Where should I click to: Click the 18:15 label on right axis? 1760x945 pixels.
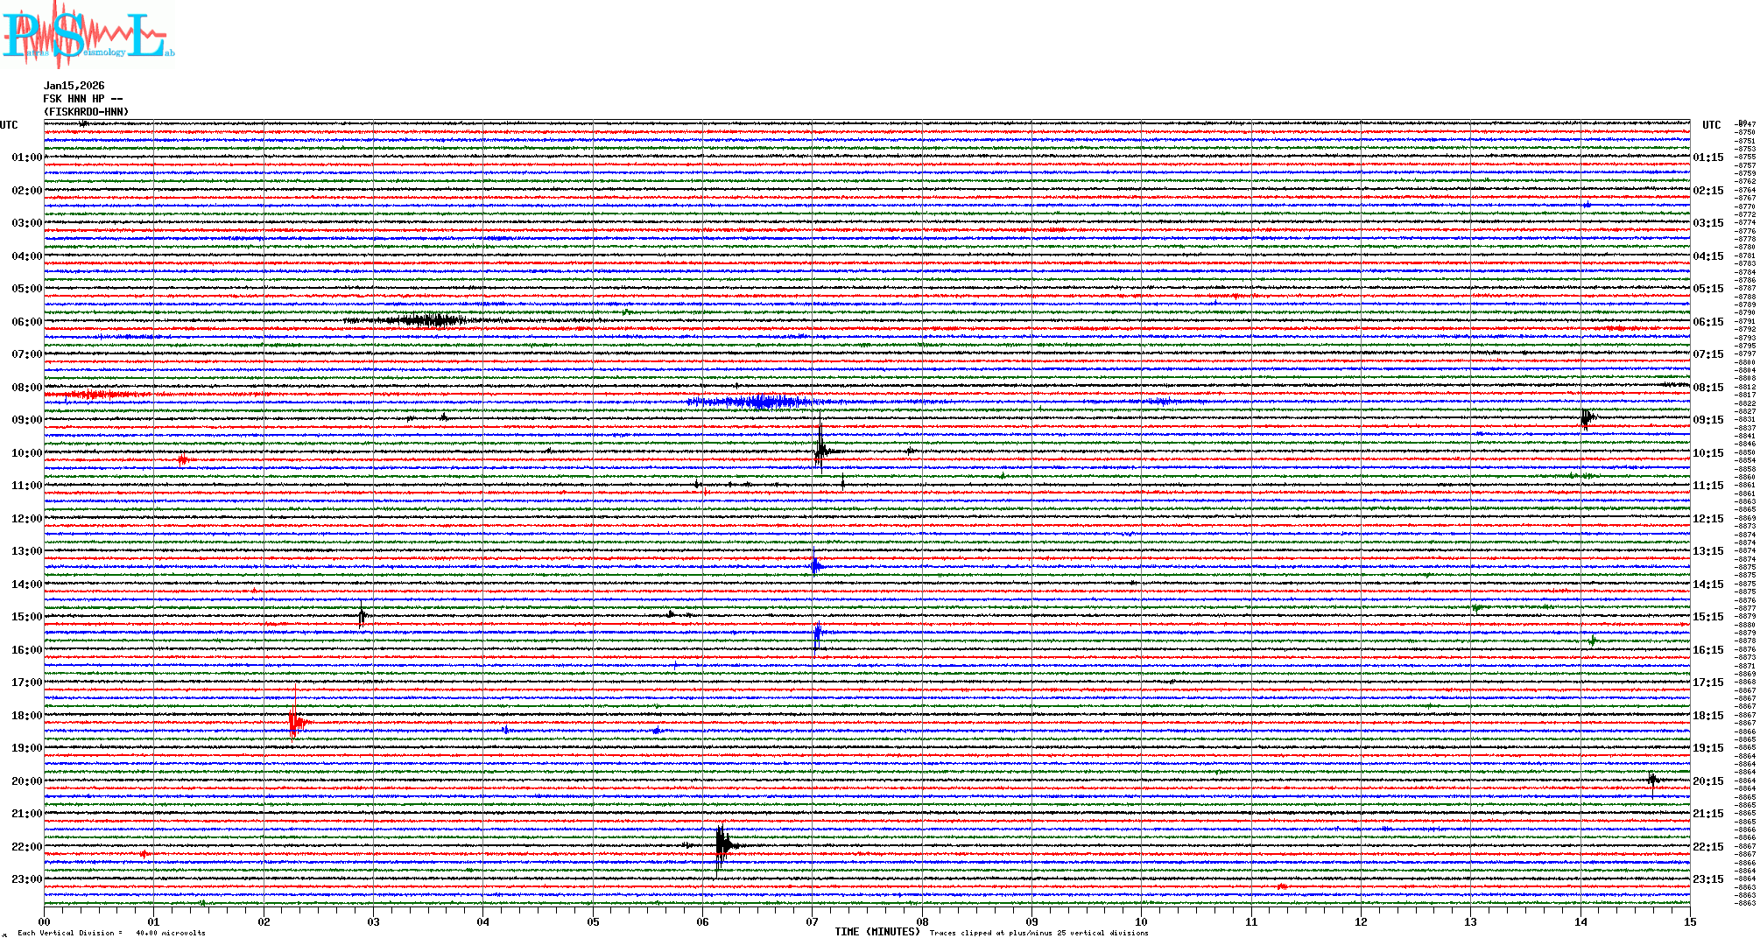1707,716
